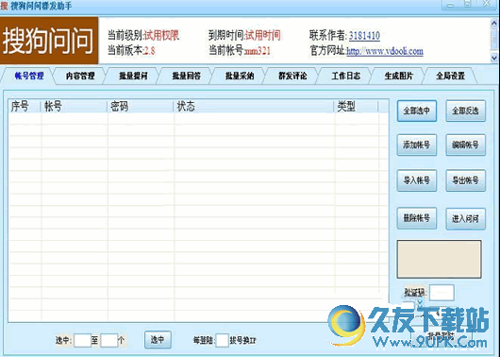Open the 内容管理 tab

point(80,76)
